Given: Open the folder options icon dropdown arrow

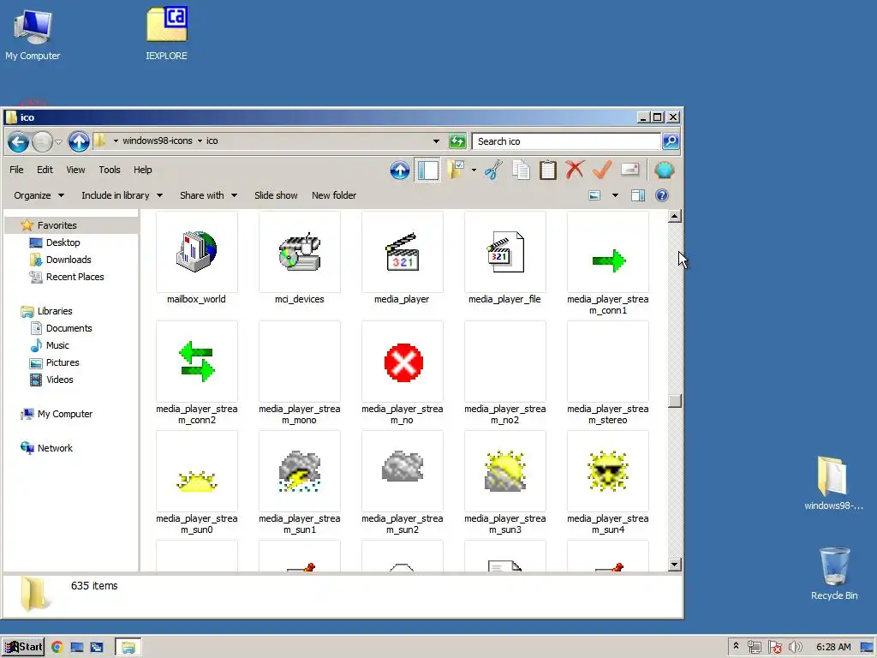Looking at the screenshot, I should [474, 170].
